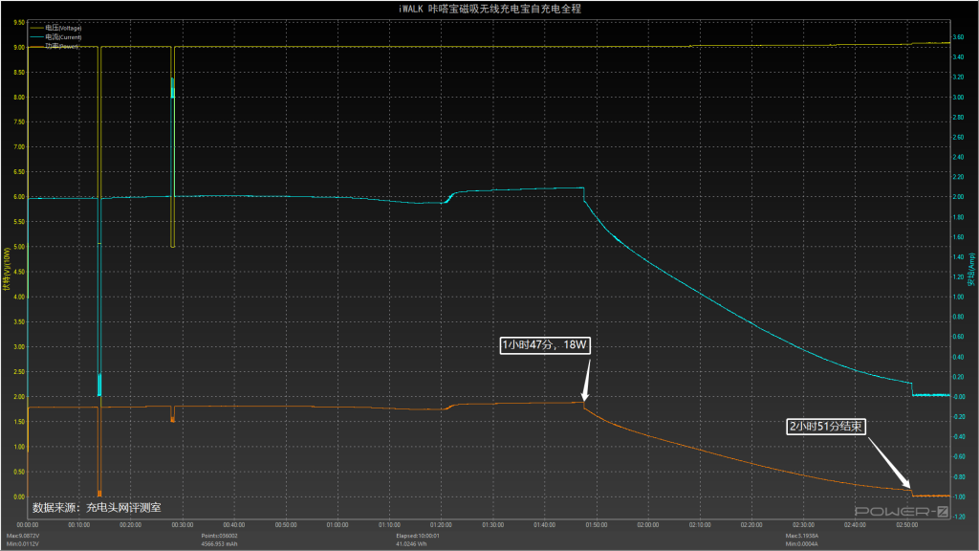Click the Min:0.0112V voltage readout
Image resolution: width=979 pixels, height=551 pixels.
[23, 544]
